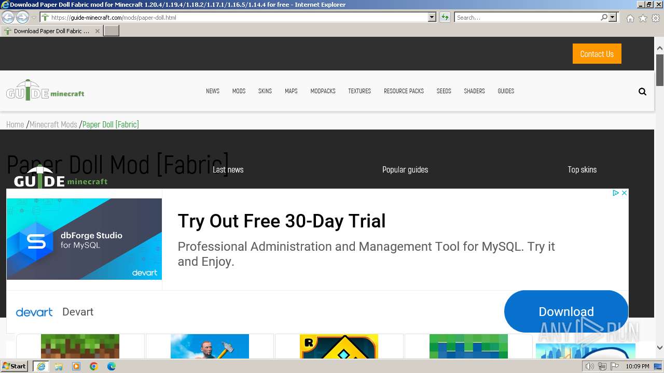Click the orange Contact Us button

point(597,54)
